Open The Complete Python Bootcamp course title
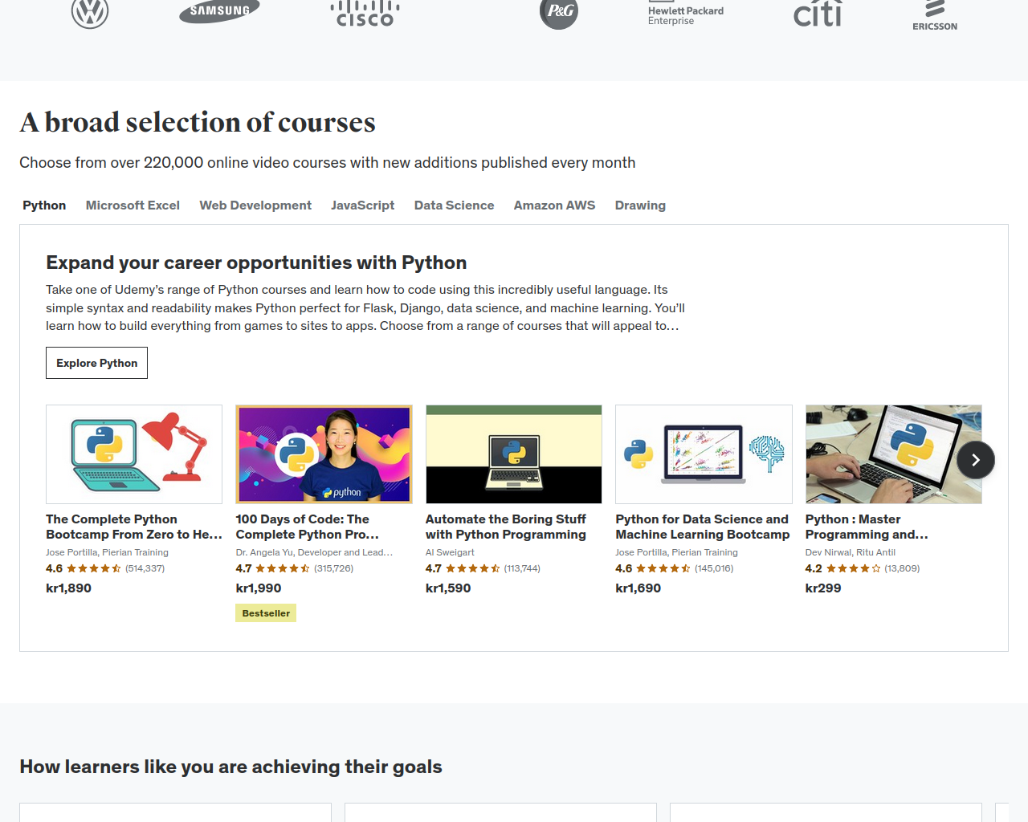Image resolution: width=1028 pixels, height=822 pixels. (x=134, y=527)
